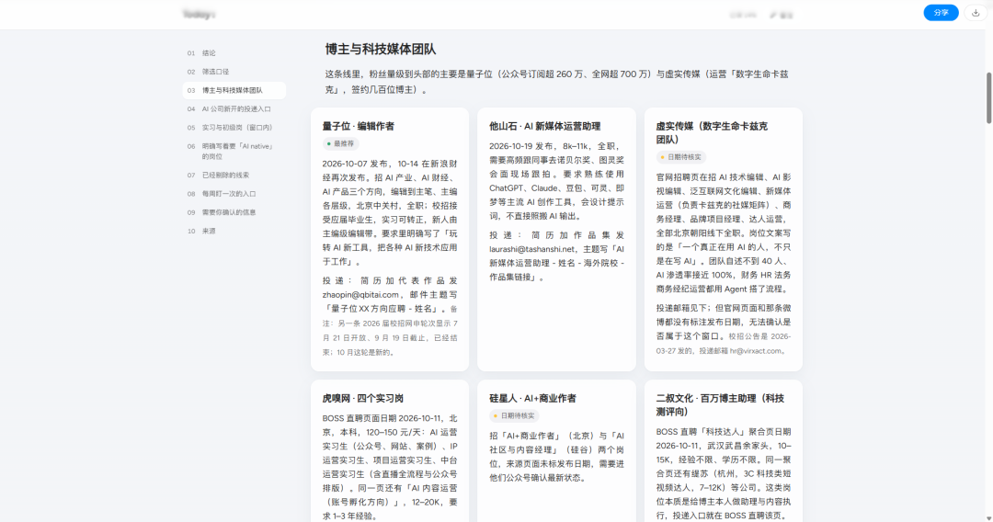Open the 量子位 · 编辑作者 card title
Screen dimensions: 993x522
(359, 127)
